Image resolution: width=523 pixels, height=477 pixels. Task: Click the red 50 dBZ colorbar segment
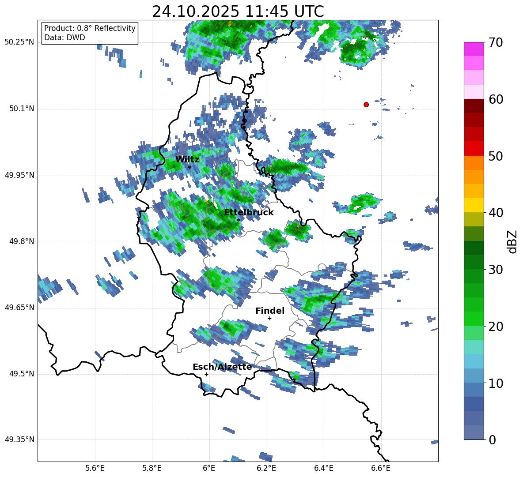click(x=474, y=149)
